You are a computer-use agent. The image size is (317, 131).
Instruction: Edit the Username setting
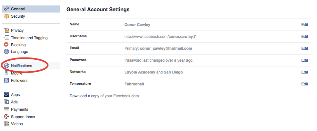point(304,37)
